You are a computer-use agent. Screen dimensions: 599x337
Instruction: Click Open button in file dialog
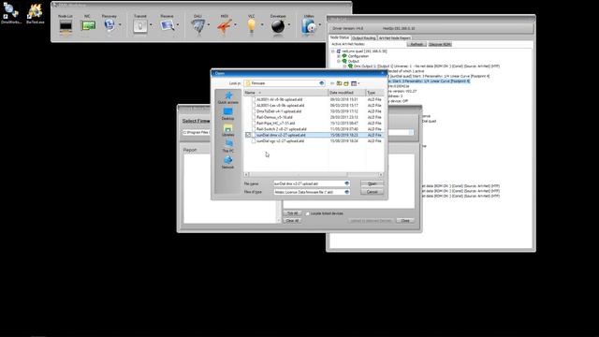point(372,183)
